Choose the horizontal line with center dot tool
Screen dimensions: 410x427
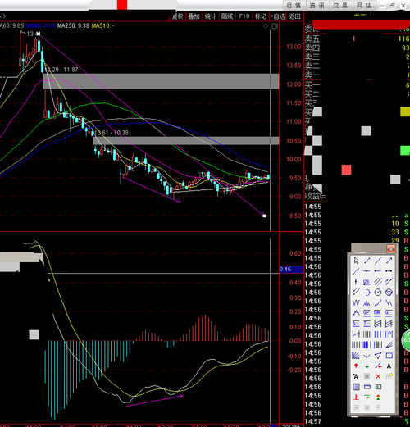tap(367, 271)
